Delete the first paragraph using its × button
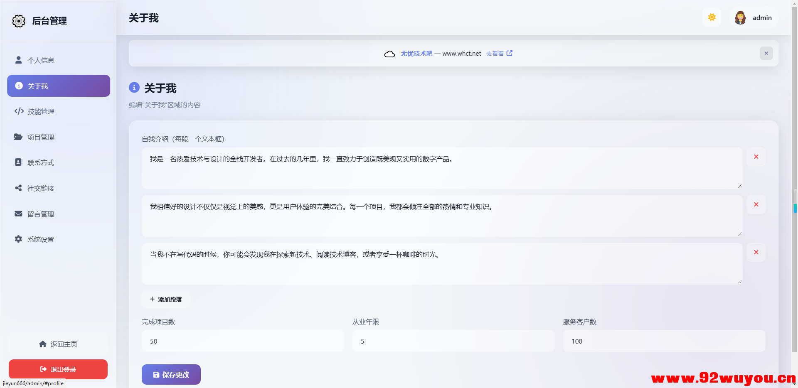 point(756,157)
